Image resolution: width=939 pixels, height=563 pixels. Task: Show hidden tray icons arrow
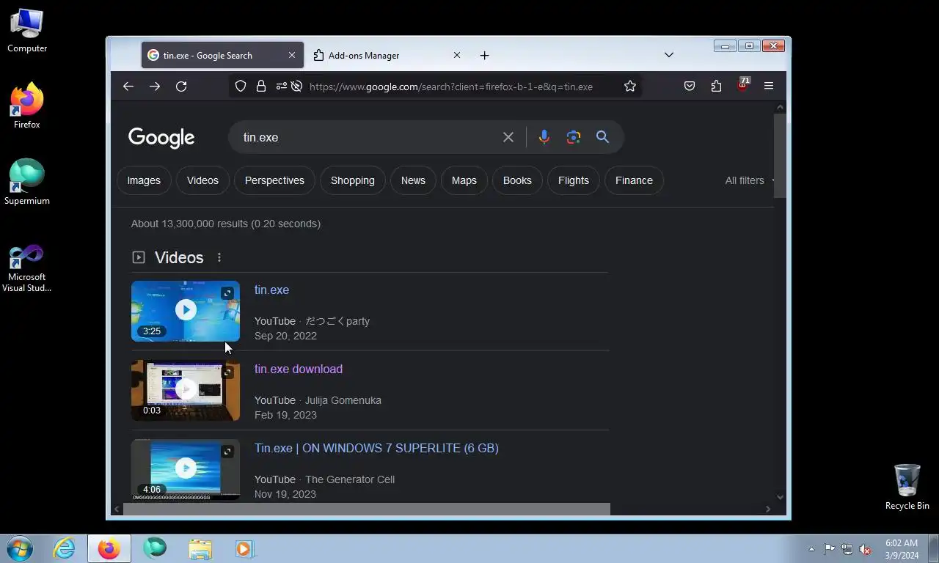tap(811, 549)
